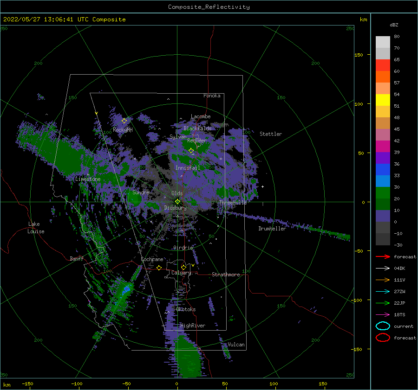
Task: Click the orange 111V arrow icon
Action: [383, 280]
